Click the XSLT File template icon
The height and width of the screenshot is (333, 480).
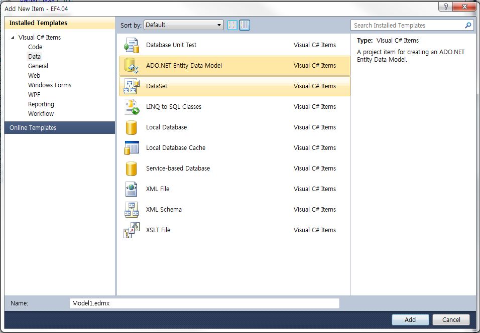132,230
